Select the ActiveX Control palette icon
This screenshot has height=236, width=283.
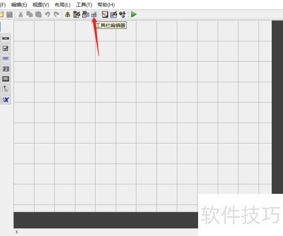[6, 99]
